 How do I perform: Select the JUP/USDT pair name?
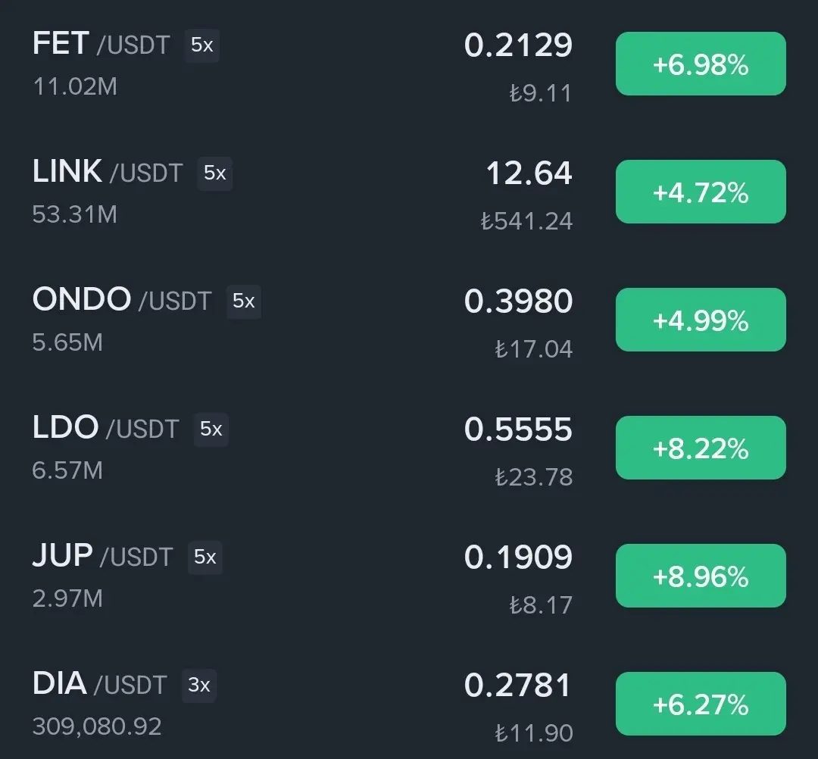[101, 557]
